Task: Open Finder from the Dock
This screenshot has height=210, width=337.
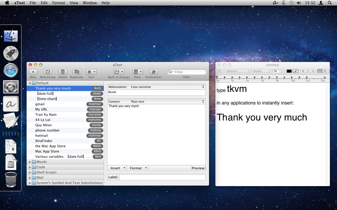Action: click(11, 36)
